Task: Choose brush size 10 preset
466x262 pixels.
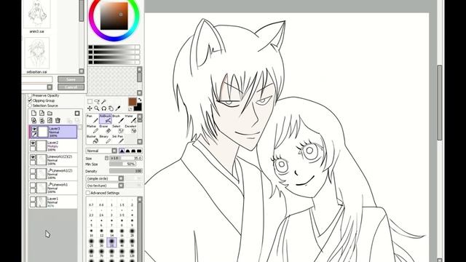Action: click(x=91, y=233)
